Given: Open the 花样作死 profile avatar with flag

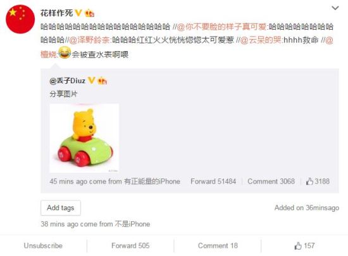Looking at the screenshot, I should tap(20, 19).
